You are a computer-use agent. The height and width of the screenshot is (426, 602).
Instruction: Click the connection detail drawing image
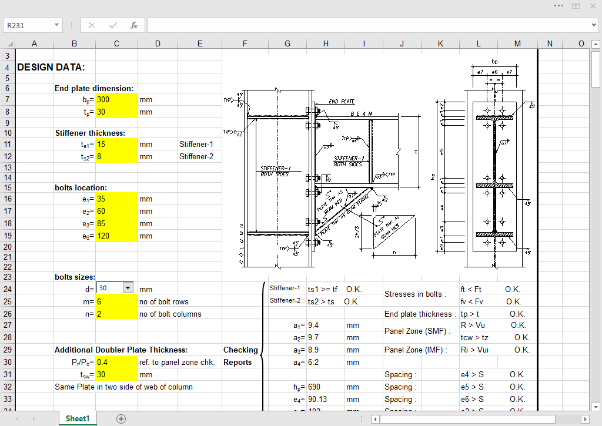379,164
